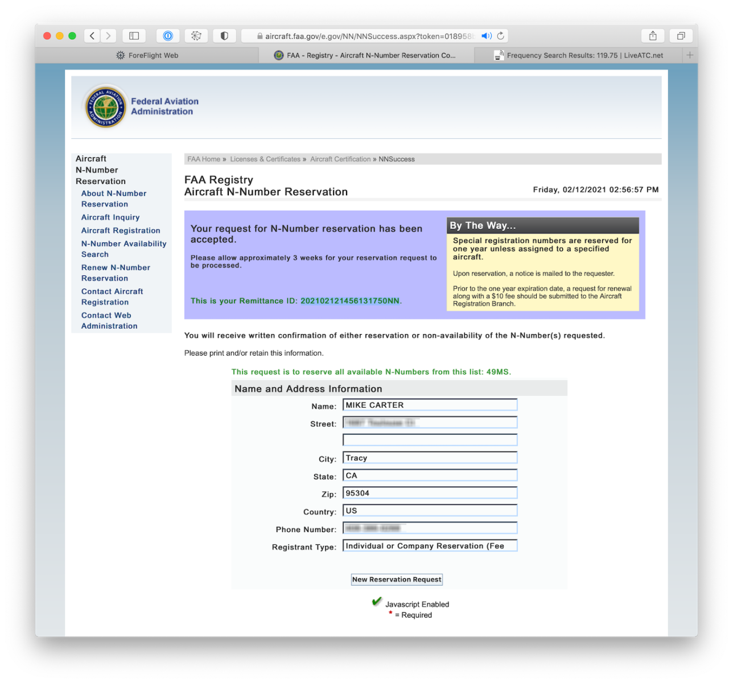
Task: Click the blurred Street address field
Action: point(430,422)
